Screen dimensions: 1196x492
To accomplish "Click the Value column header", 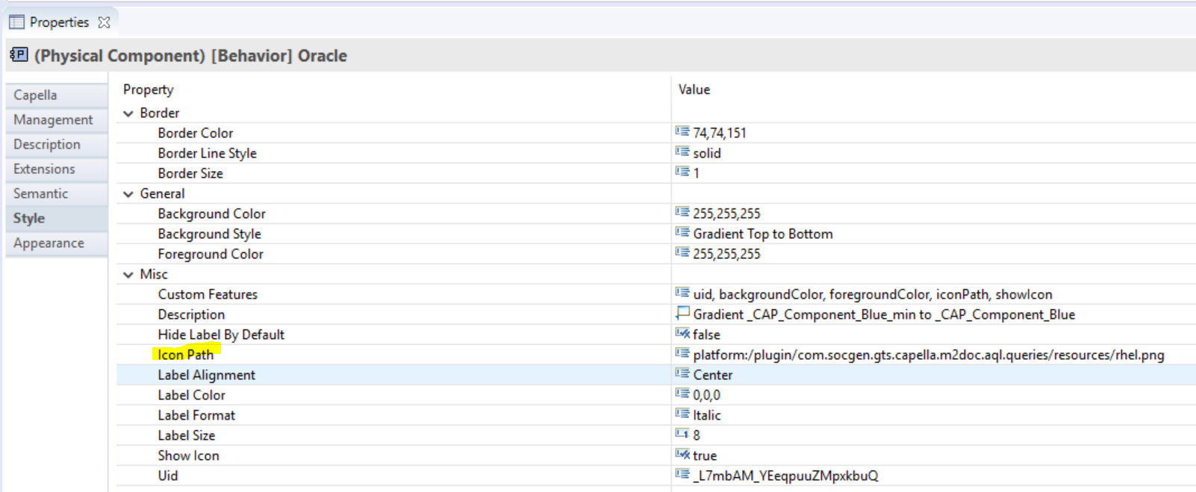I will [694, 90].
